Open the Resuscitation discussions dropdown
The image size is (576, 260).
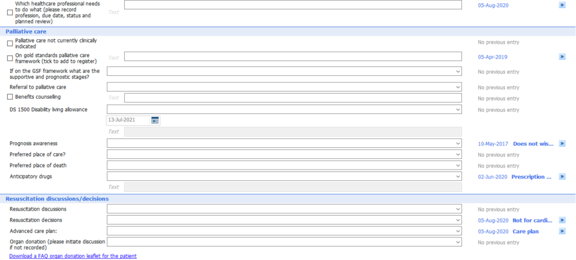[x=284, y=209]
